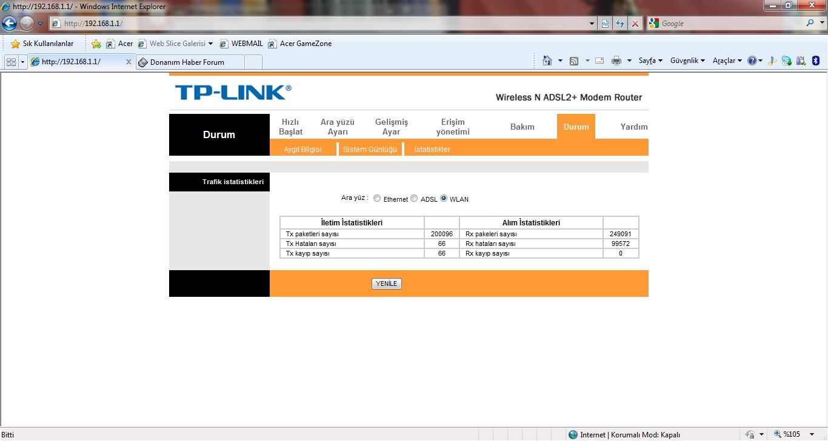The width and height of the screenshot is (828, 441).
Task: Open the Güvenlik menu dropdown
Action: (687, 61)
